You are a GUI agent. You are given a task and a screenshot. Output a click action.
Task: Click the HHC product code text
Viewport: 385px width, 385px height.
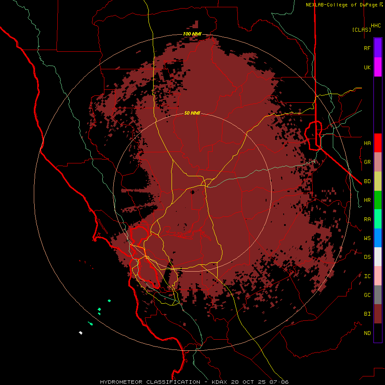coord(376,26)
